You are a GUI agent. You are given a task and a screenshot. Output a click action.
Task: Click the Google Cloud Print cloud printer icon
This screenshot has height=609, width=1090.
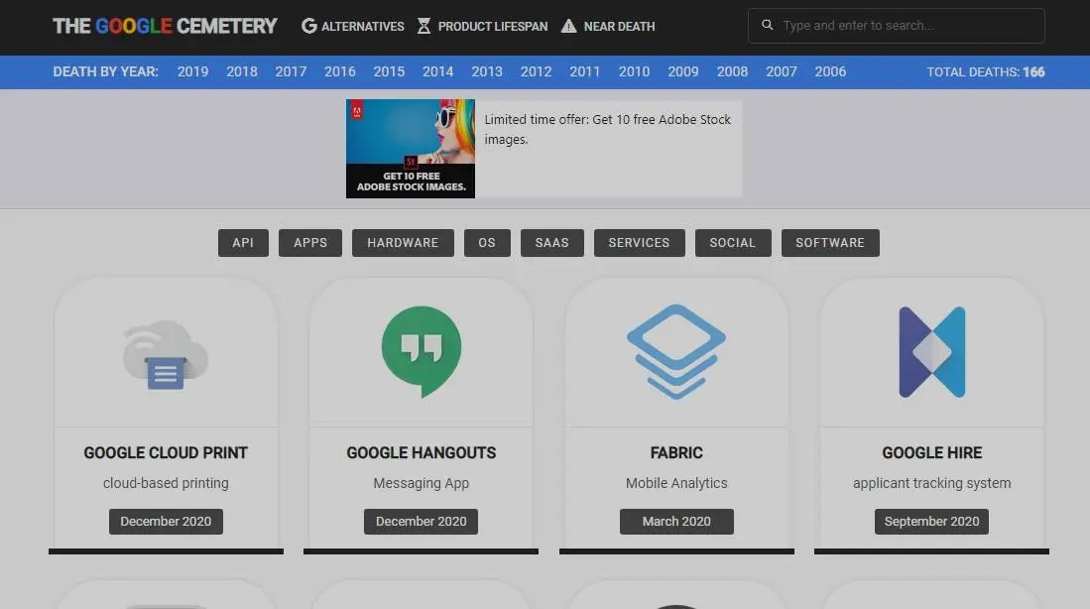click(166, 354)
